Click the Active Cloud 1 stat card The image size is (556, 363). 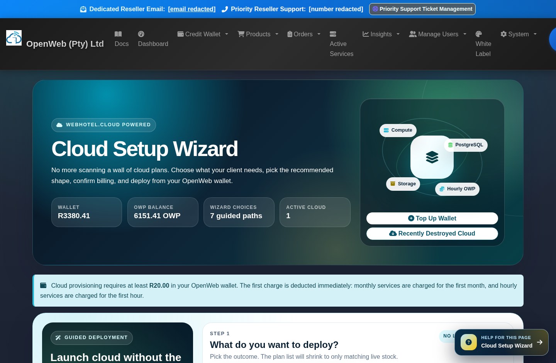tap(315, 212)
